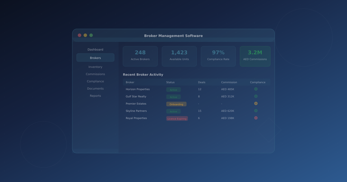Click the green macOS traffic light
Viewport: 347px width, 182px height.
[91, 35]
